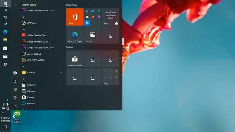This screenshot has height=132, width=235.
Task: Open Microsoft Store icon on taskbar
Action: [x=5, y=48]
